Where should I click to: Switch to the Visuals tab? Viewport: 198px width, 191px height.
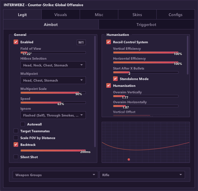61,15
